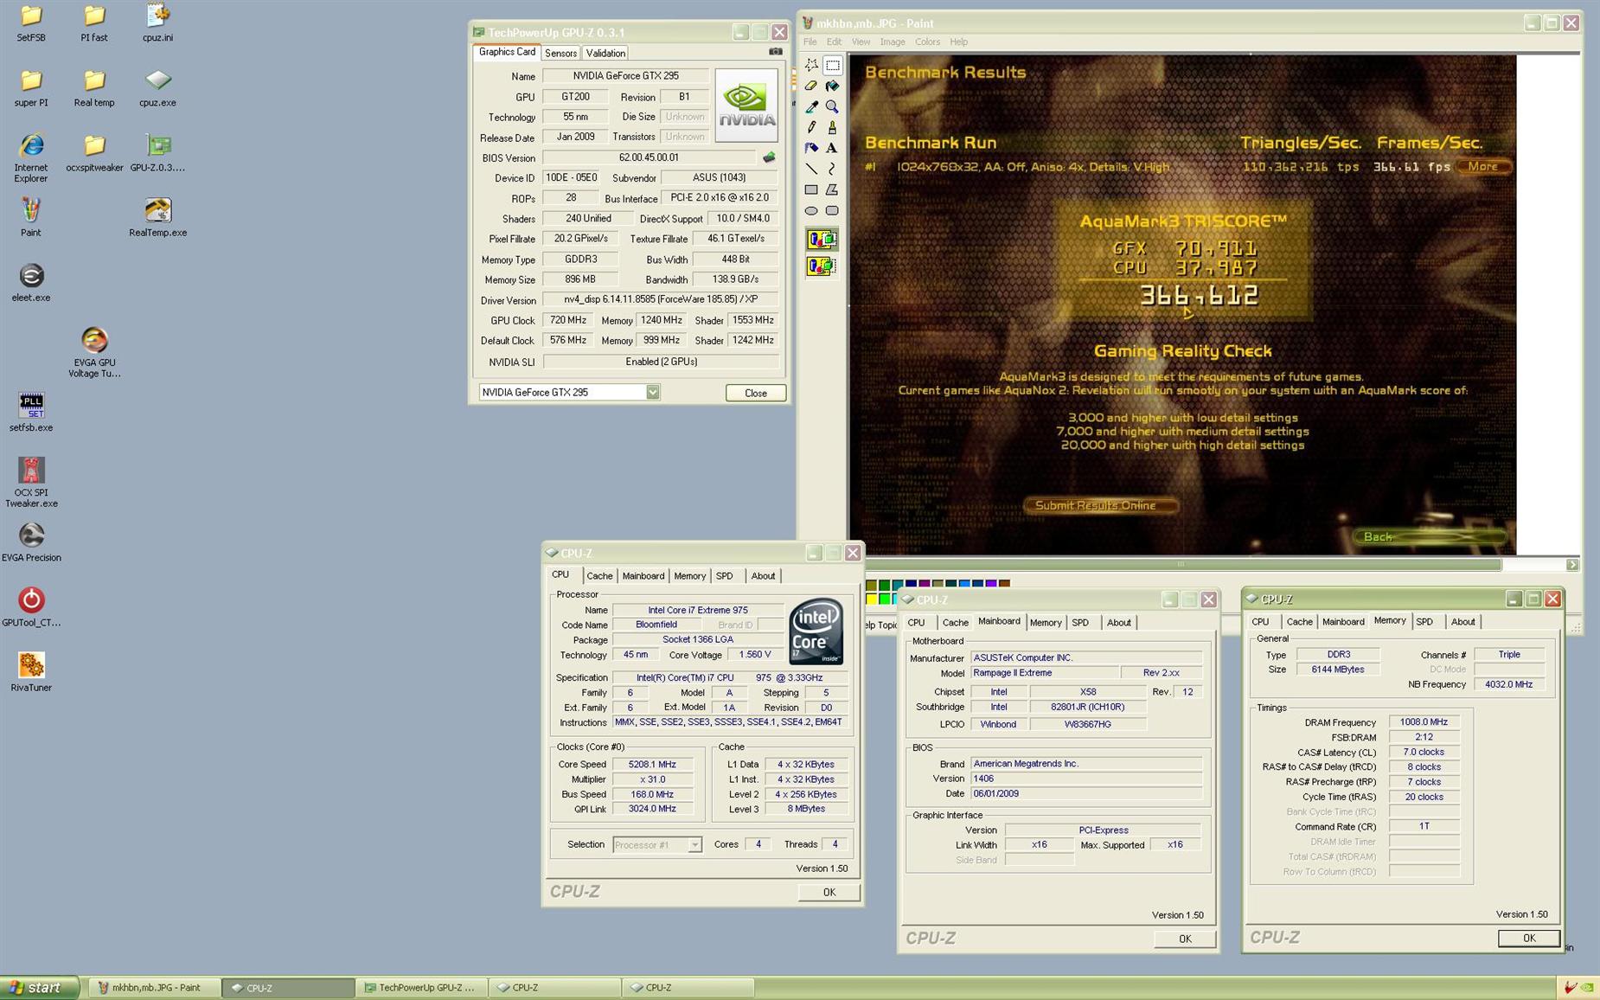
Task: Click the Paint horizontal scrollbar thumb
Action: [1181, 565]
